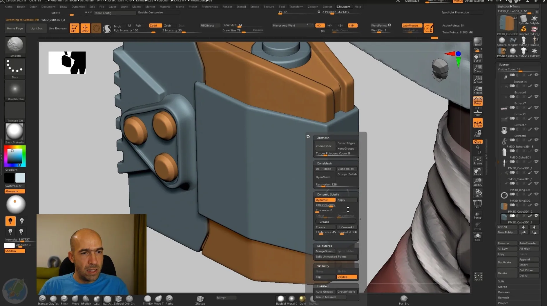Collapse the Subtool panel header
The image size is (547, 306).
point(504,64)
